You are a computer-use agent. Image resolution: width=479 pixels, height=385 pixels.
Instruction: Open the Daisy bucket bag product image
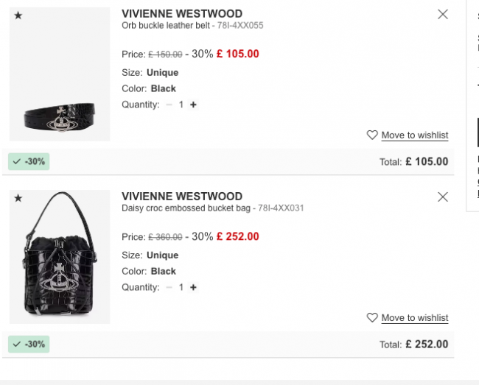click(60, 257)
